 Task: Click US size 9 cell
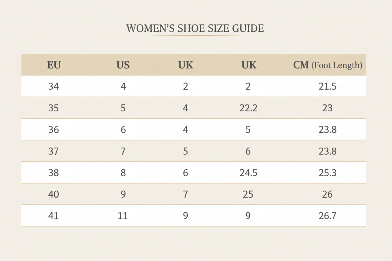(x=123, y=194)
